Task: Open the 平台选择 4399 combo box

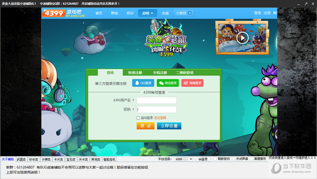Action: pyautogui.click(x=184, y=159)
